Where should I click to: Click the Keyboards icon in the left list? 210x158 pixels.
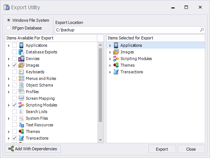pyautogui.click(x=21, y=72)
